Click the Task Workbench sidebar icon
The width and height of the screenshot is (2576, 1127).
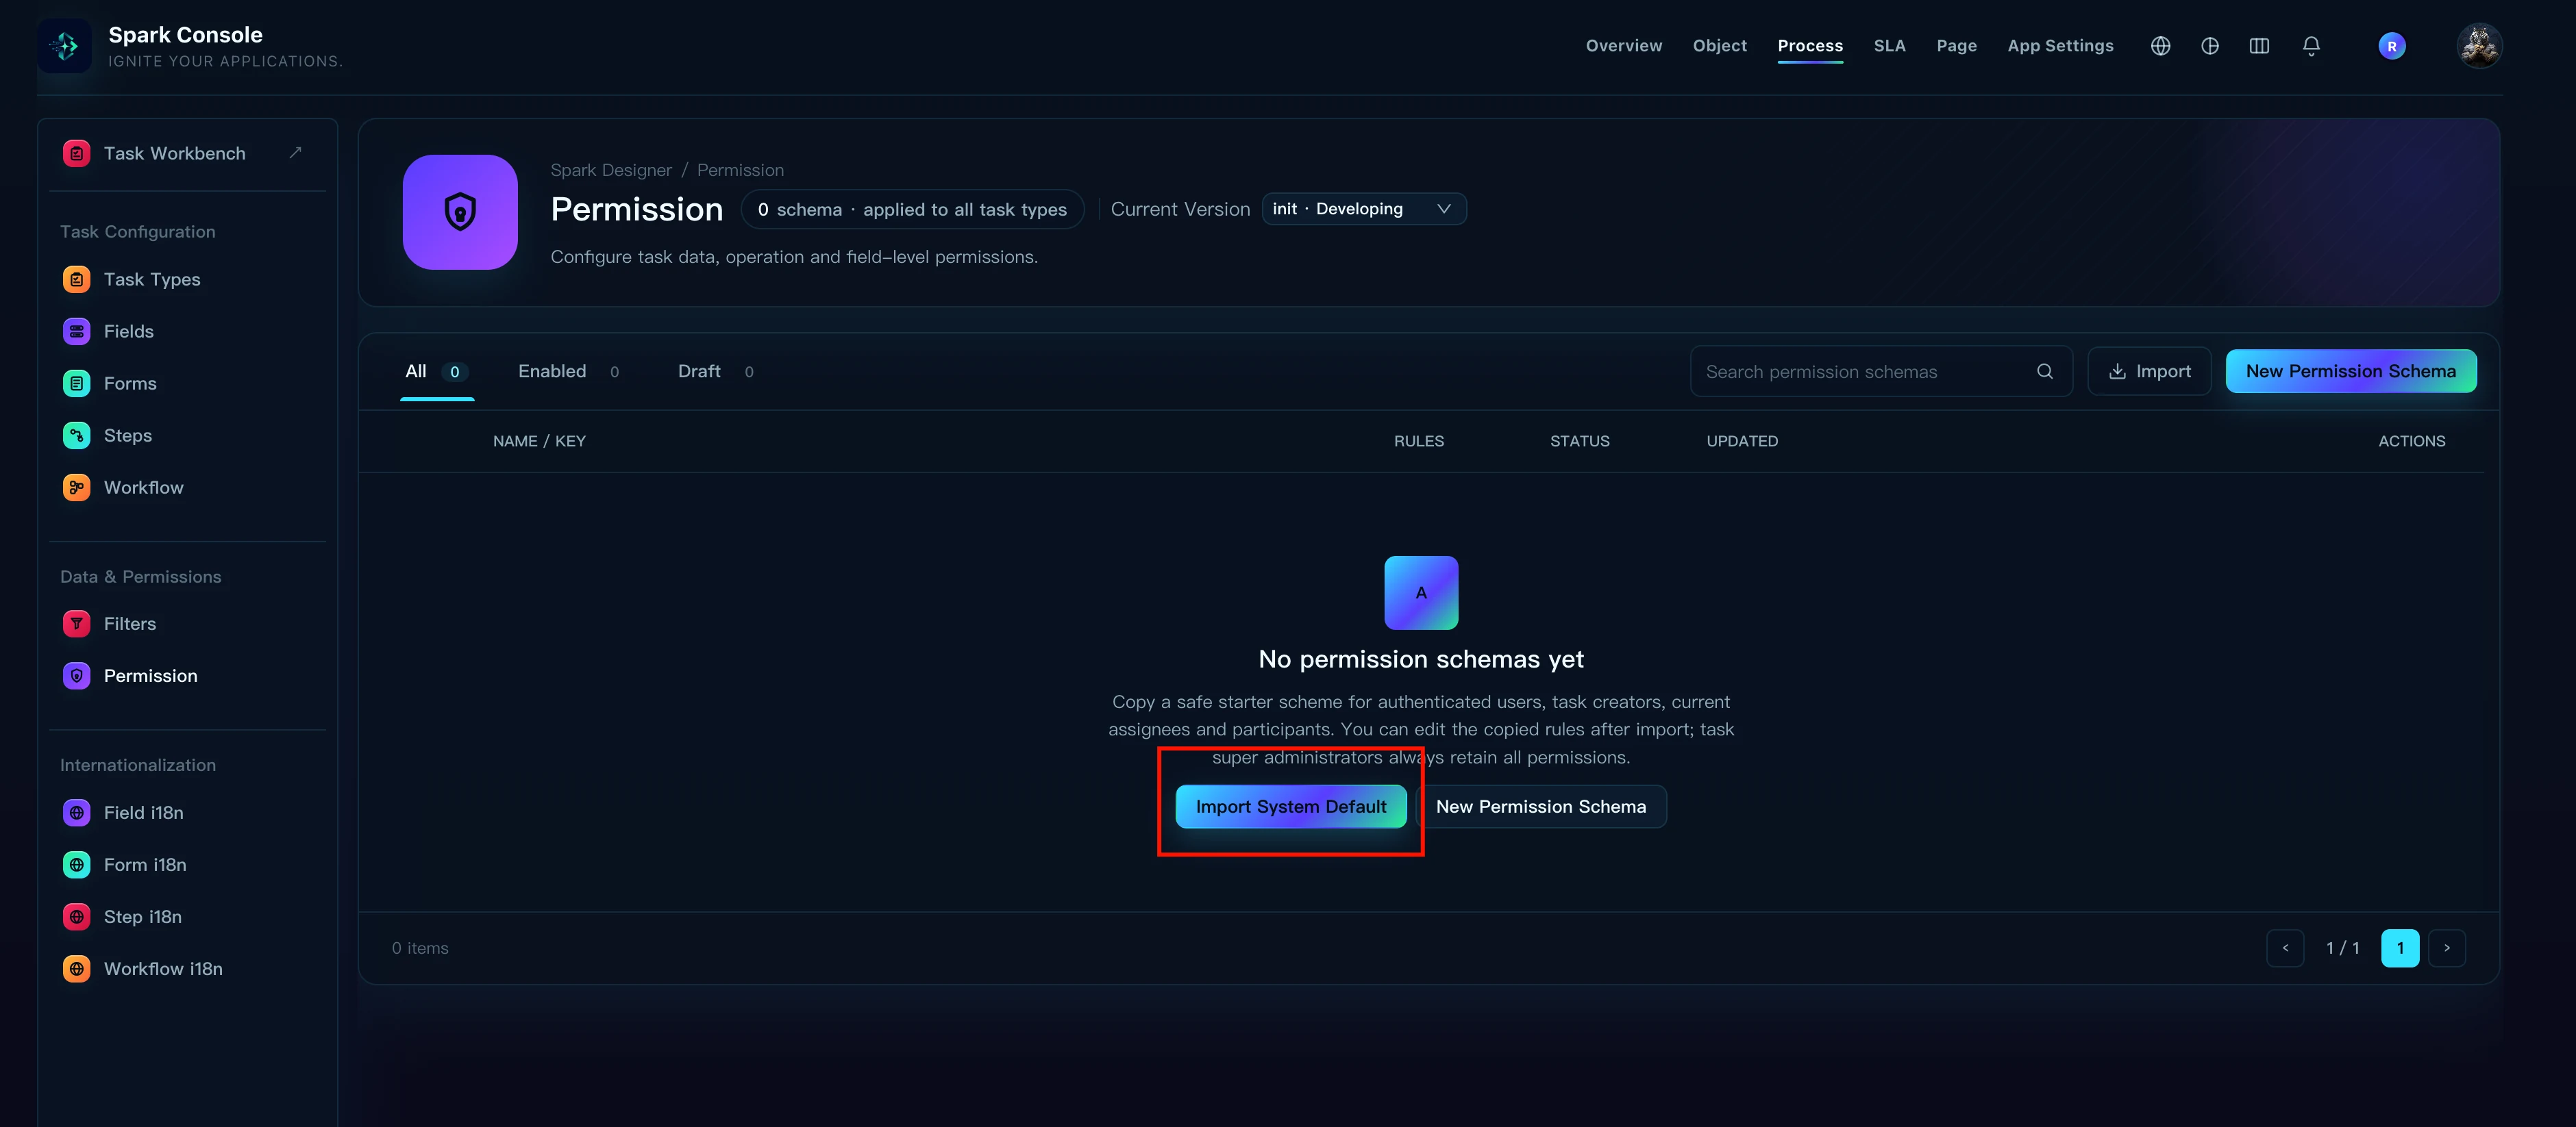[76, 153]
